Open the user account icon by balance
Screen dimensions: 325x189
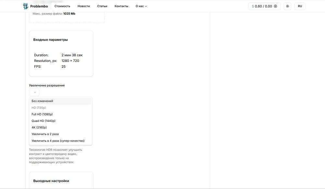(x=276, y=6)
